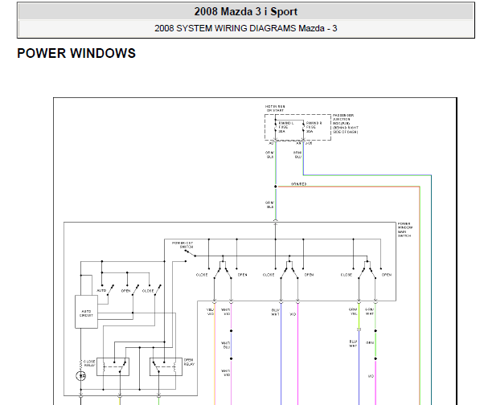Click the "Power Cut Switch" label
Screen dimensions: 484x405
coord(183,245)
